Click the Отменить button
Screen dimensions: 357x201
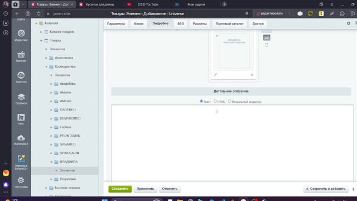[170, 189]
